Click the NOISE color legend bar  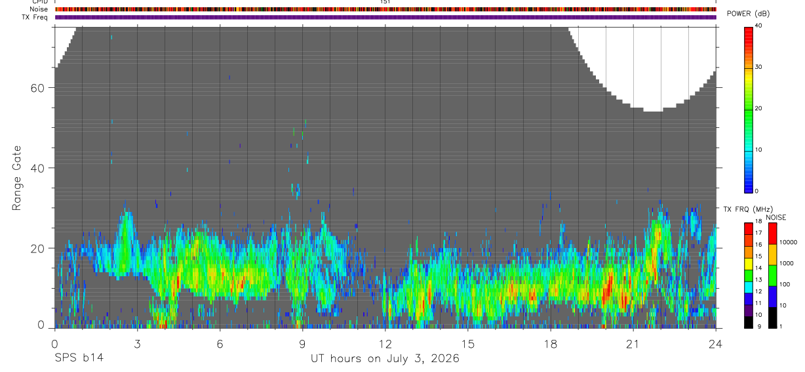tap(772, 276)
